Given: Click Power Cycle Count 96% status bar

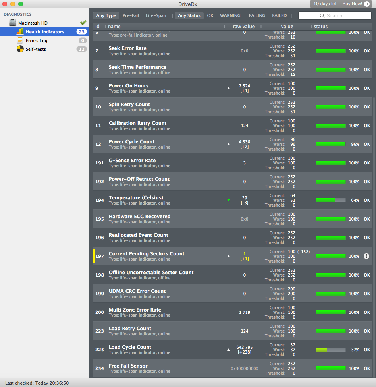Looking at the screenshot, I should 331,144.
